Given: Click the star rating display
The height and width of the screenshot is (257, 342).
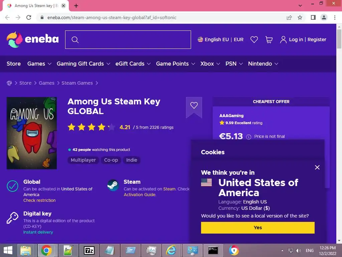Looking at the screenshot, I should (91, 127).
